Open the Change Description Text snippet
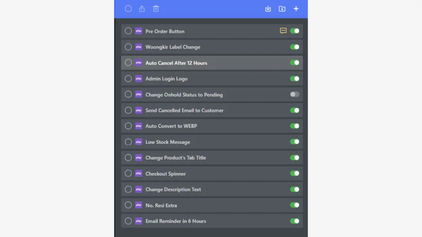The width and height of the screenshot is (422, 237). [173, 189]
